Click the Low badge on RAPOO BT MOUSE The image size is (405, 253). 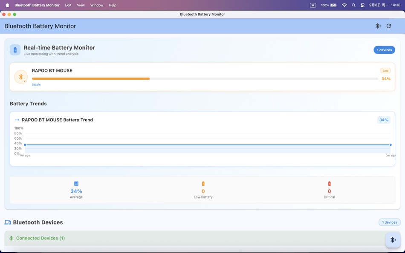385,70
